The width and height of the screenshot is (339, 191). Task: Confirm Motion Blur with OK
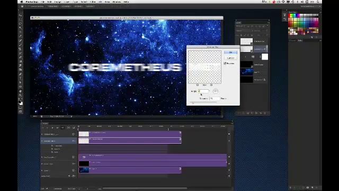coord(230,52)
